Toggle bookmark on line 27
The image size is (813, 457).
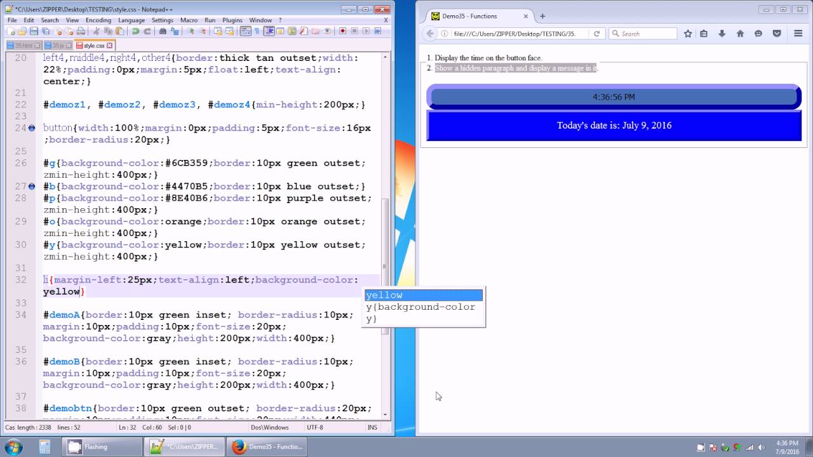click(32, 187)
